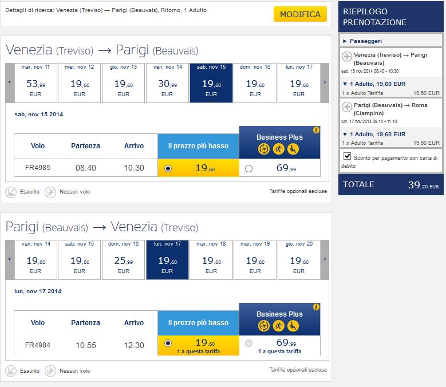Show later outbound dates with right arrow
Image resolution: width=446 pixels, height=387 pixels.
click(325, 82)
